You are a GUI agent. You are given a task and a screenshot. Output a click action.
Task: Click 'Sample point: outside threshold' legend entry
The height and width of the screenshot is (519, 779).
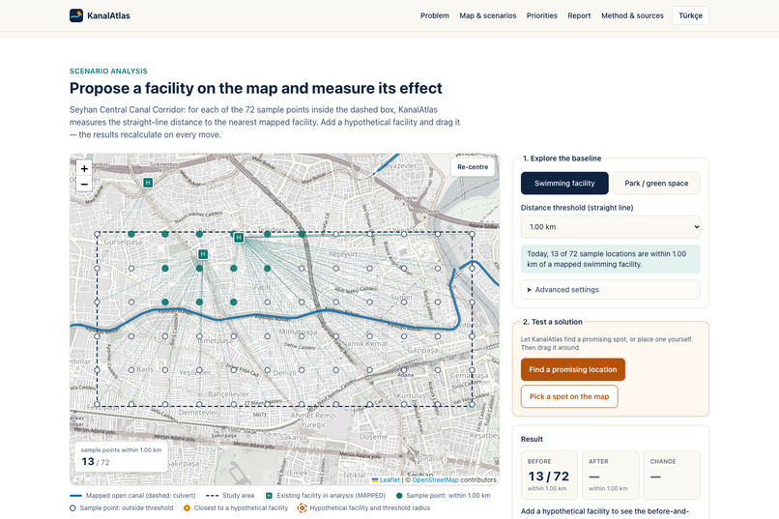point(122,507)
